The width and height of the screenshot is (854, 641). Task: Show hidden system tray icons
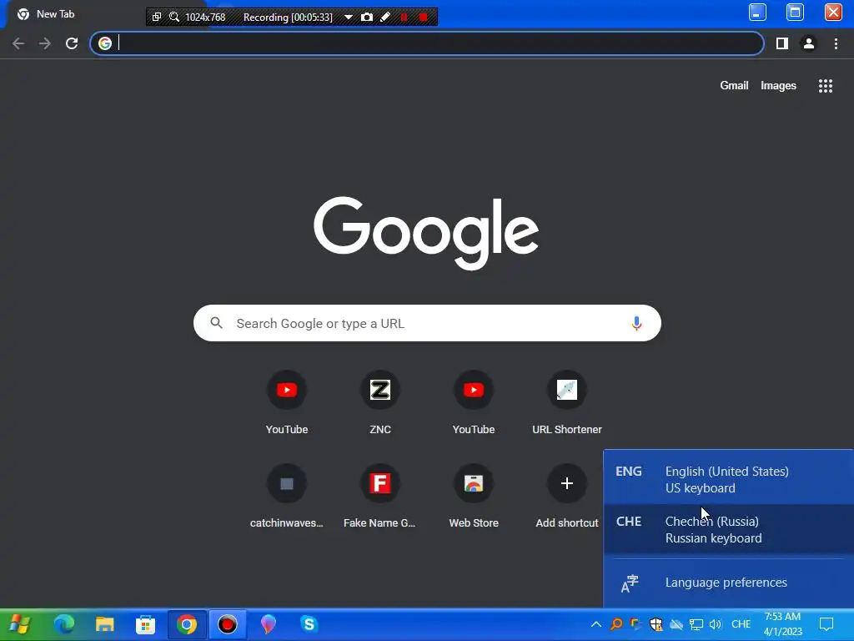[595, 624]
